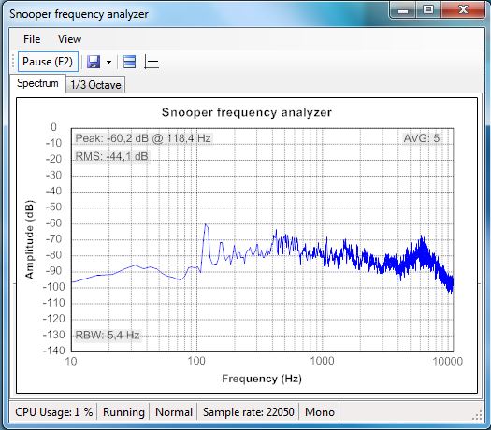Click the axis lines chart icon
Screen dimensions: 491x430
coord(152,62)
